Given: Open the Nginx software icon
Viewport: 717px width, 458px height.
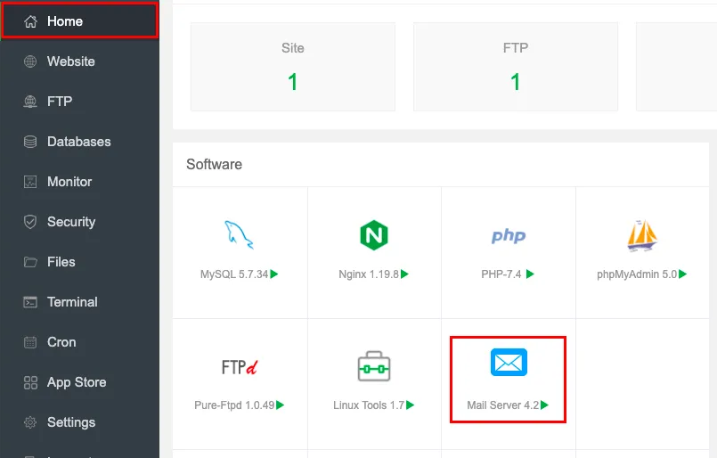Looking at the screenshot, I should click(x=374, y=235).
